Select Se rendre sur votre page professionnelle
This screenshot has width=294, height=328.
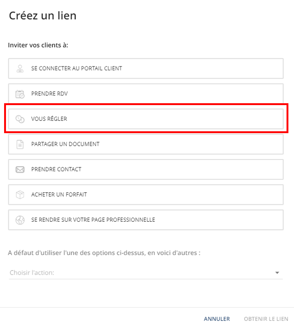click(x=146, y=220)
